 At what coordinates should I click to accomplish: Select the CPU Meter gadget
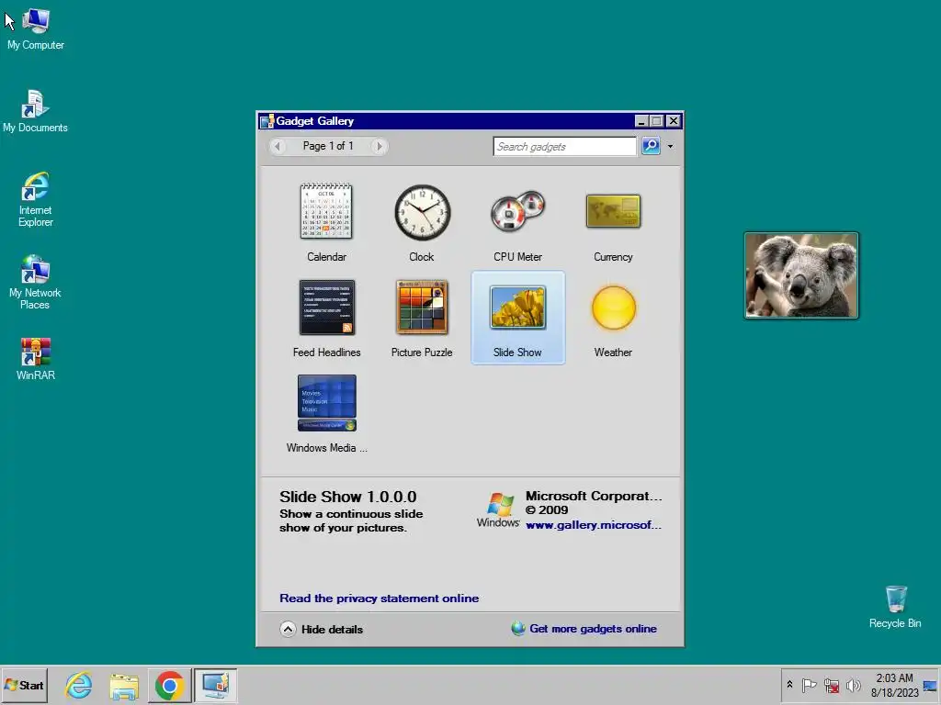pos(517,222)
